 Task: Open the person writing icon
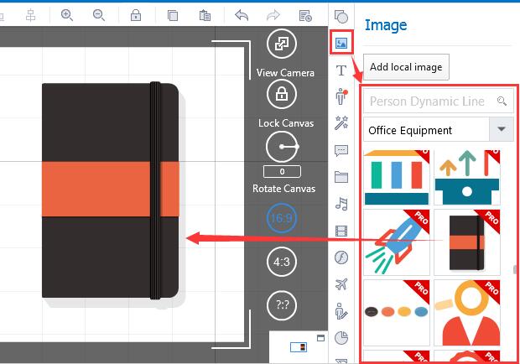341,311
